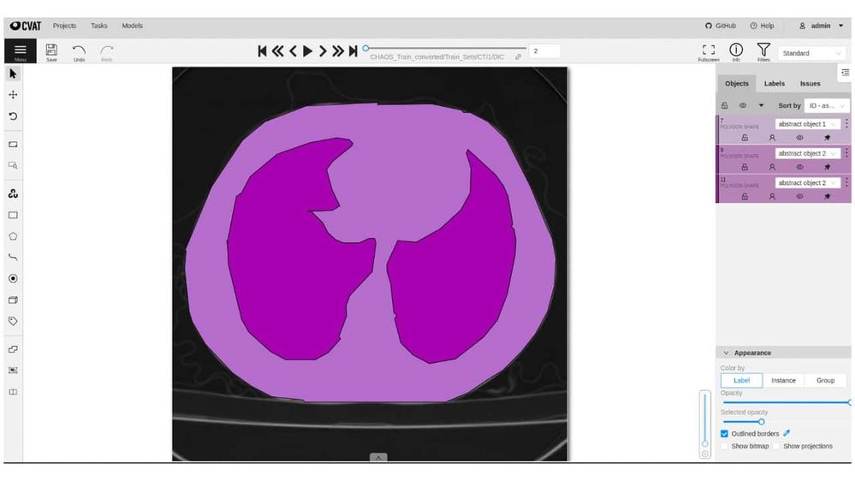The image size is (855, 481).
Task: Toggle occluded state for object 7
Action: [x=772, y=138]
